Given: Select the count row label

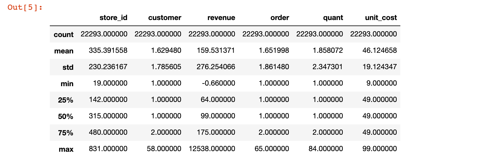Looking at the screenshot, I should pyautogui.click(x=63, y=35).
